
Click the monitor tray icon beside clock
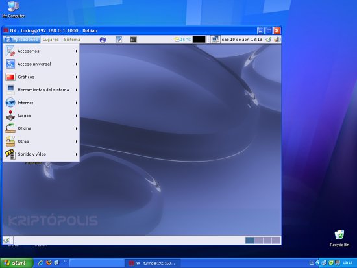click(x=338, y=263)
